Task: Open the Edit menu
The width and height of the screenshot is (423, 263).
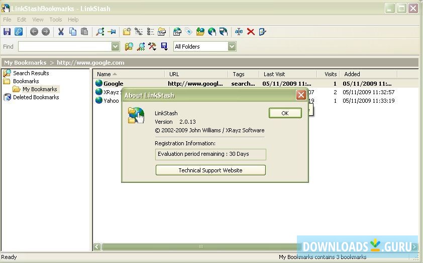Action: [22, 20]
